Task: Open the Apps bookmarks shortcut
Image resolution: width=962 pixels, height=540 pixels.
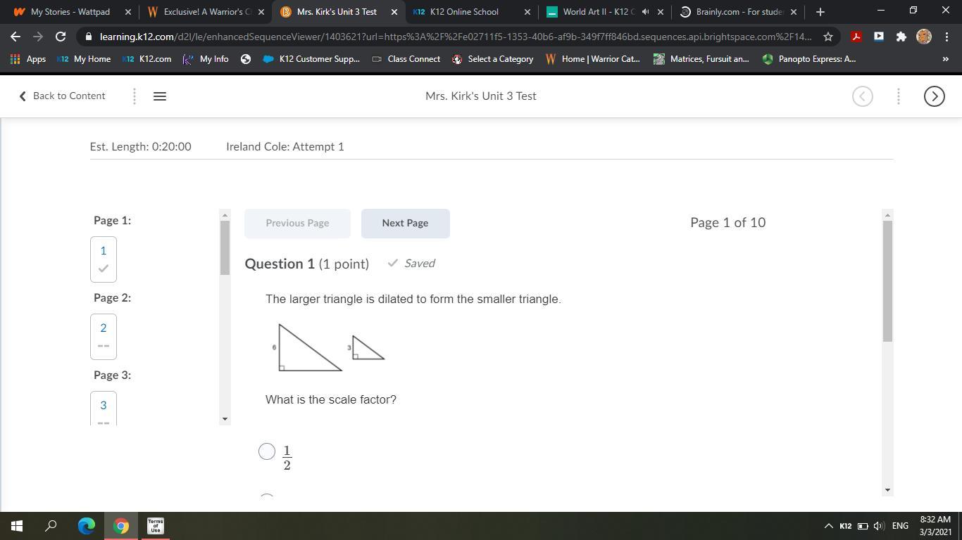Action: click(28, 59)
